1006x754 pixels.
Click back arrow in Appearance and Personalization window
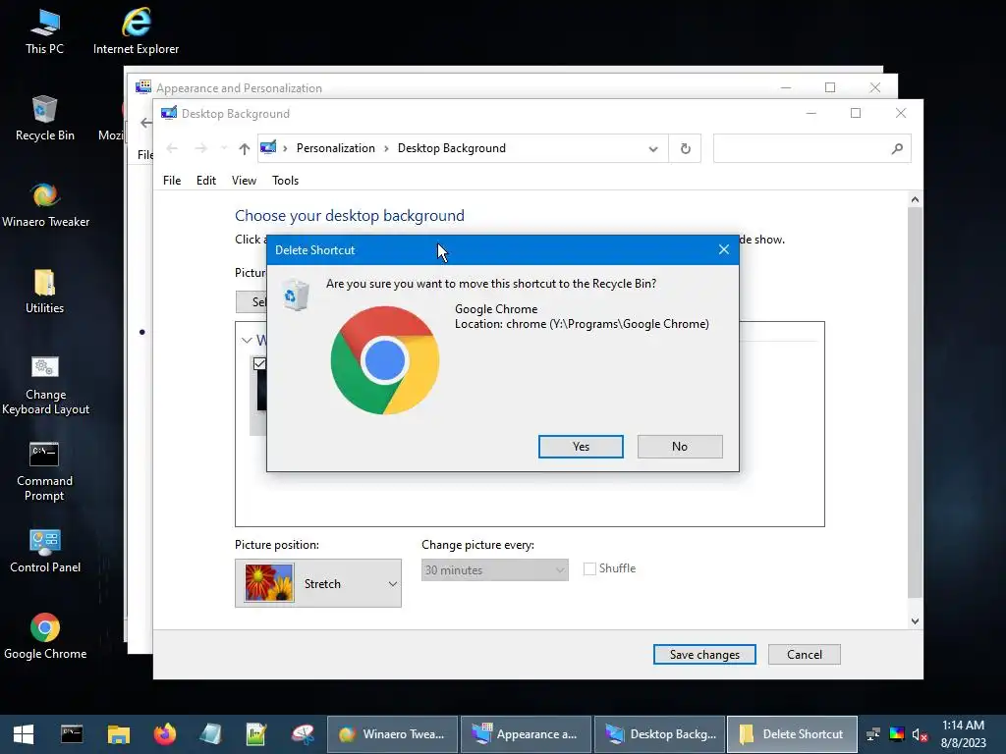click(146, 123)
